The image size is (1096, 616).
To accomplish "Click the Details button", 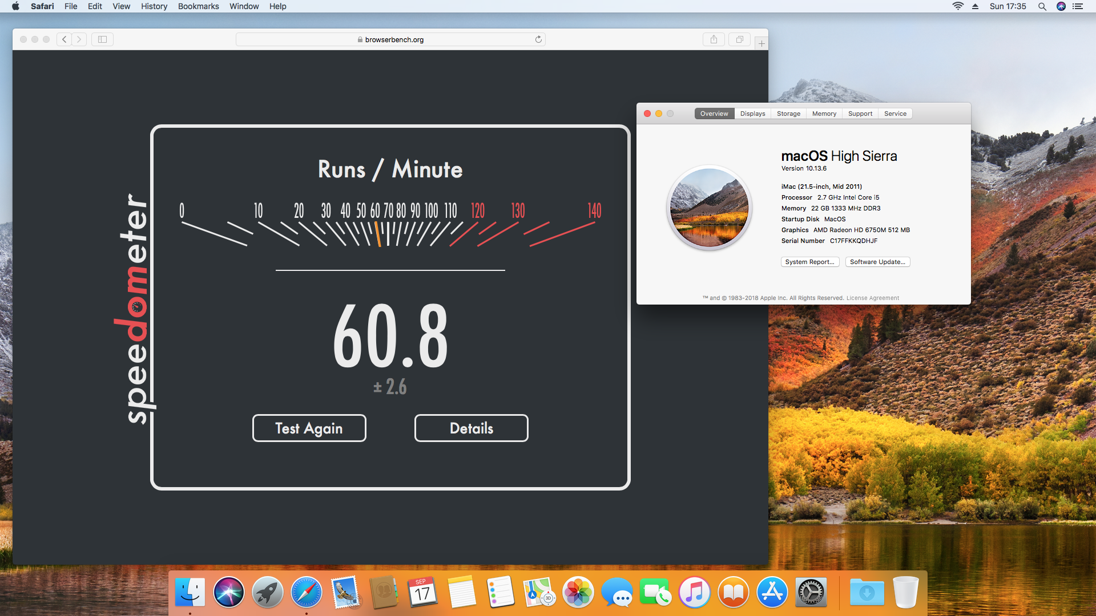I will coord(471,428).
